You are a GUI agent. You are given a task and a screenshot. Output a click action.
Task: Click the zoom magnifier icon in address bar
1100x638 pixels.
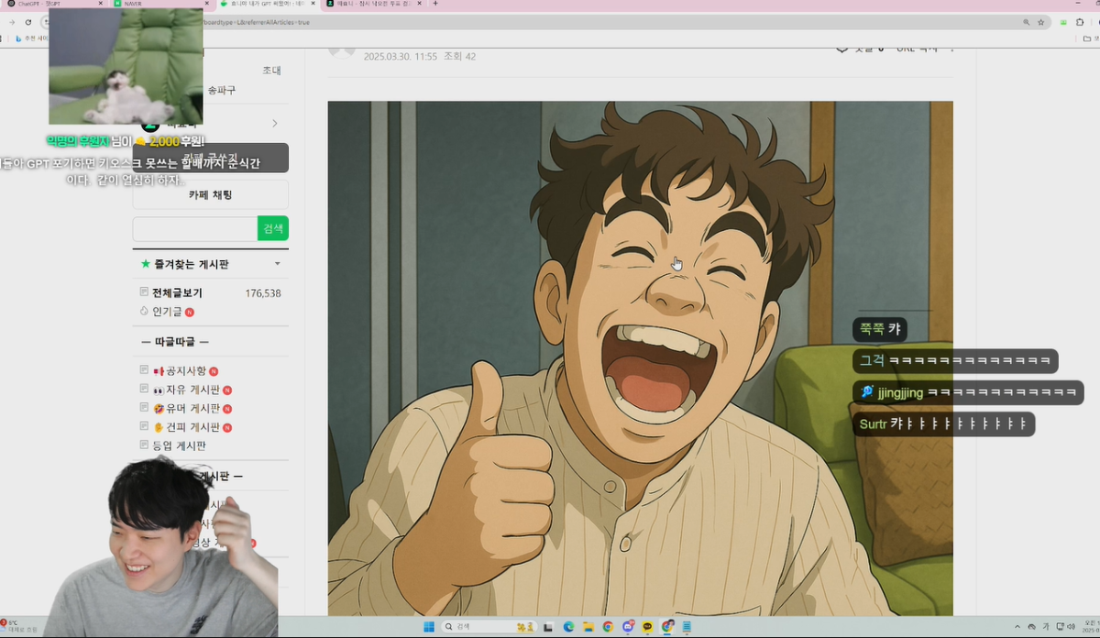[1026, 22]
